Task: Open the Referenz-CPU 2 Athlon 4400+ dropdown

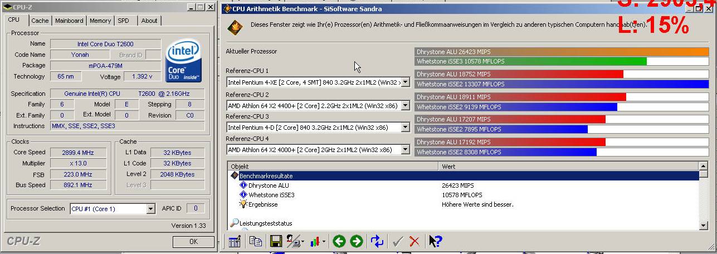Action: pos(405,105)
